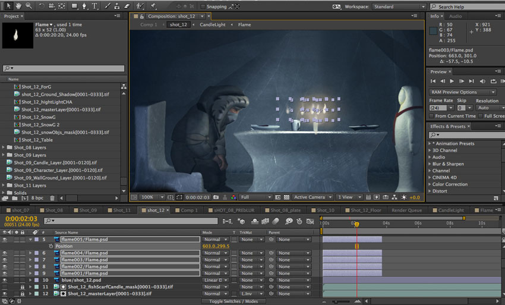Select the Pan Behind anchor tool
The width and height of the screenshot is (505, 305).
pyautogui.click(x=62, y=6)
